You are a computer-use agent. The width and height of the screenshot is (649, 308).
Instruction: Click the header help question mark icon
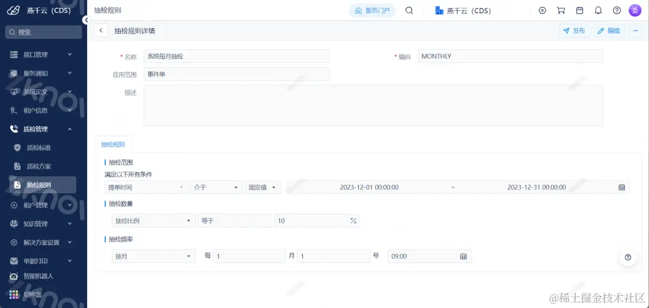pos(617,10)
